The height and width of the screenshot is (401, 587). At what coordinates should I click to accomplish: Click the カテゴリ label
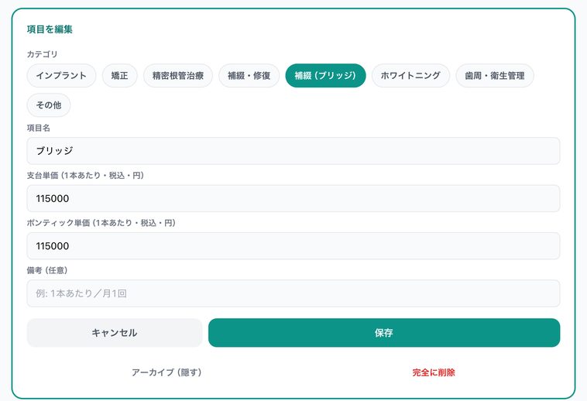click(x=42, y=54)
